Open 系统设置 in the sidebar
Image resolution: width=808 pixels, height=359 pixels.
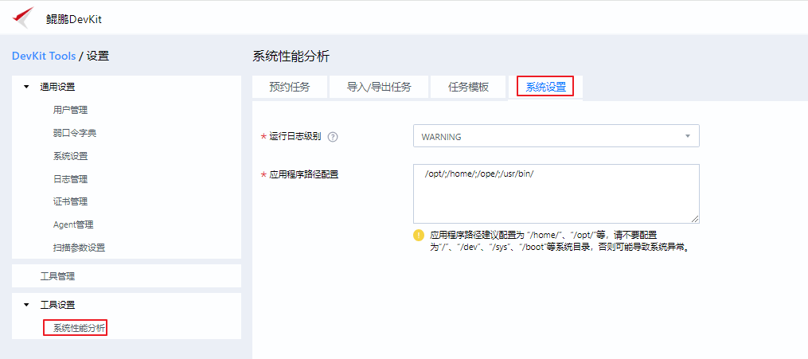[70, 156]
